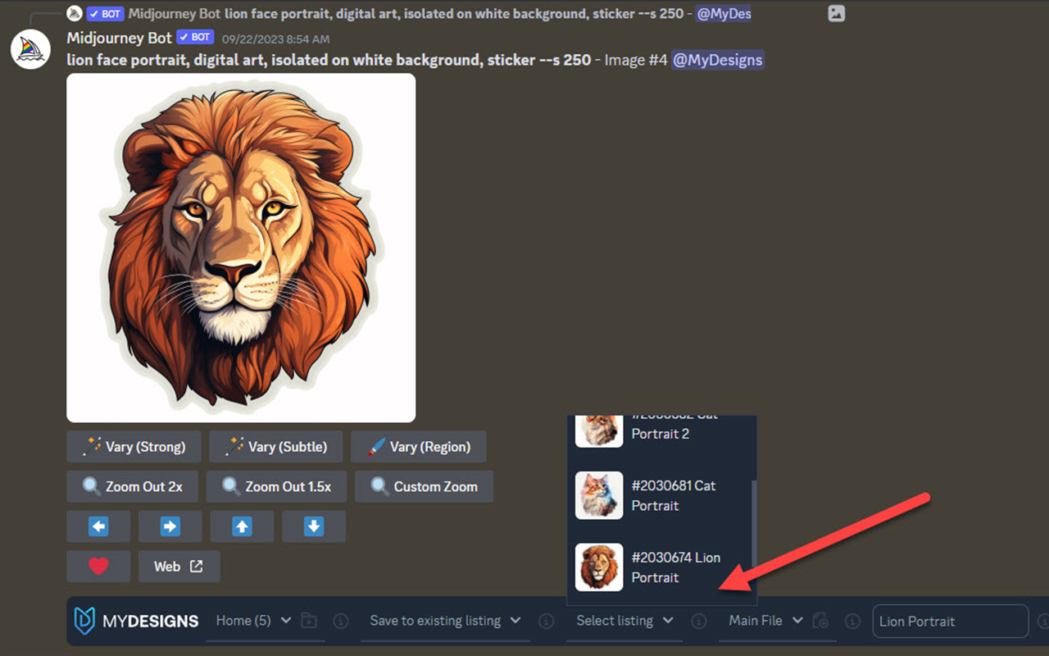Screen dimensions: 1049x656
Task: Click the MYDESIGNS brand text in toolbar
Action: pos(151,621)
